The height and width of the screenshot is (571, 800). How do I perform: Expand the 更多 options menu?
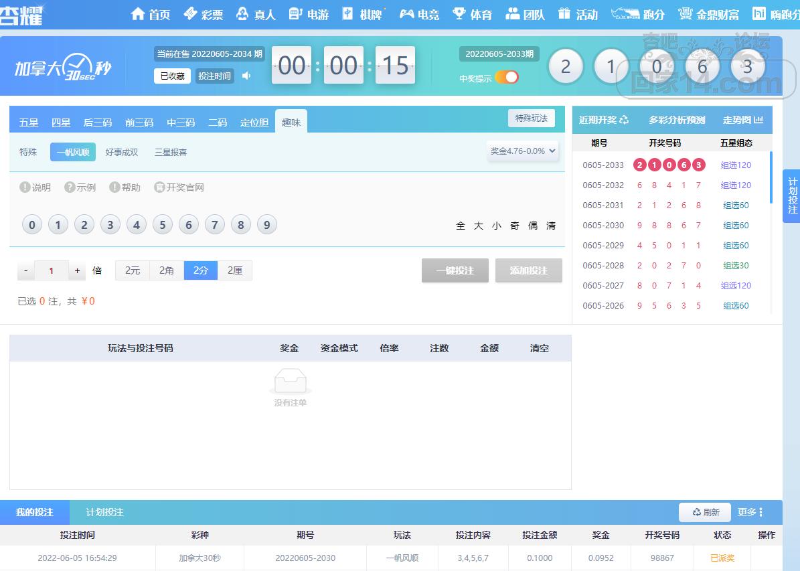click(x=750, y=512)
